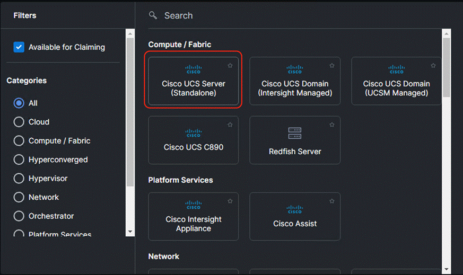Select the Cloud category radio button
This screenshot has height=275, width=463.
(19, 122)
